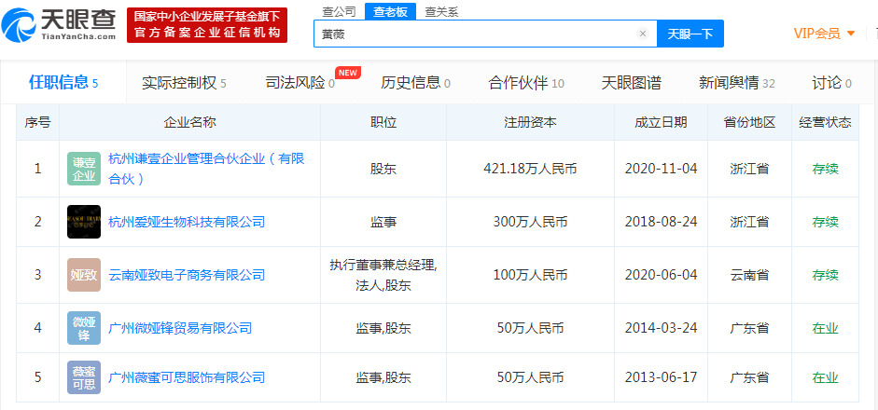Open the 合作伙伴 tab

526,83
